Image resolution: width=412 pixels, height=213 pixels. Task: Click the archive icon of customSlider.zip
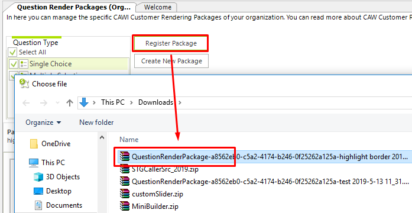125,194
